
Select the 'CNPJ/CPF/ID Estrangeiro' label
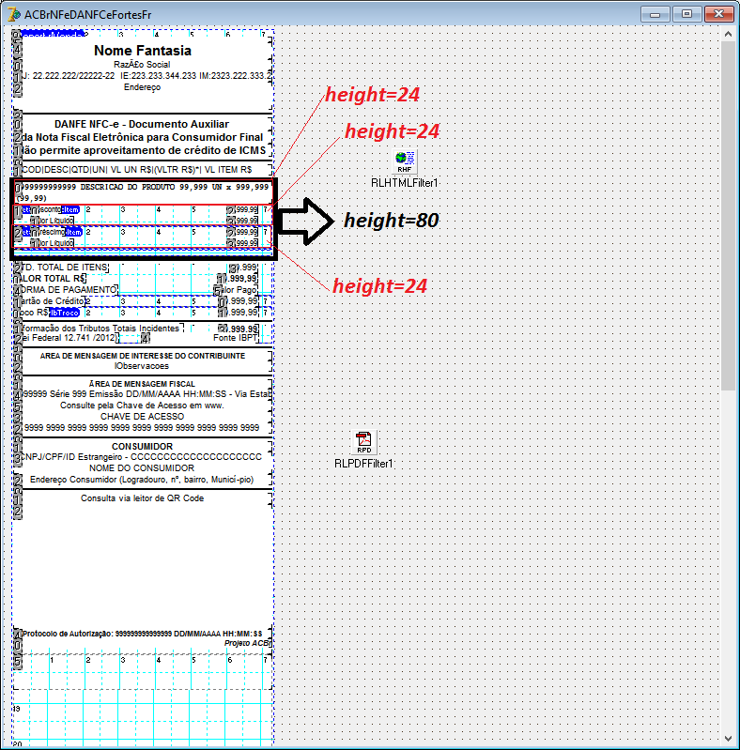coord(142,457)
